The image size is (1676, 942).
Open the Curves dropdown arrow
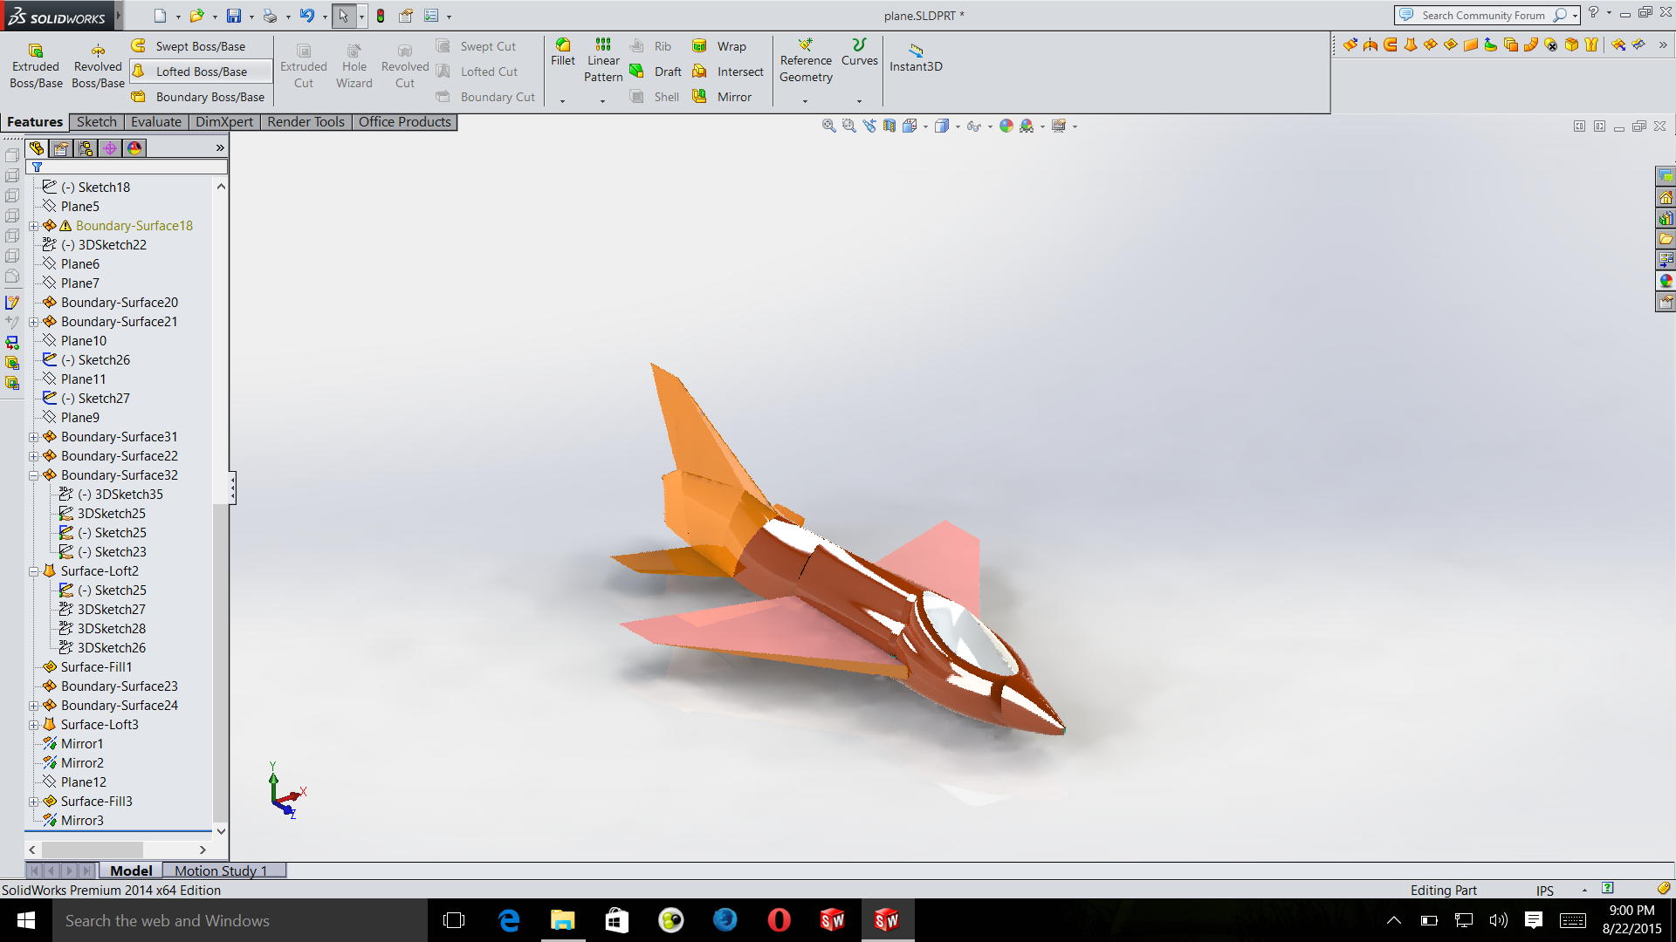pos(859,101)
